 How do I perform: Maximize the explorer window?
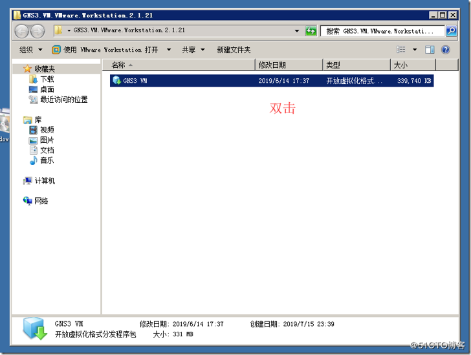[443, 15]
